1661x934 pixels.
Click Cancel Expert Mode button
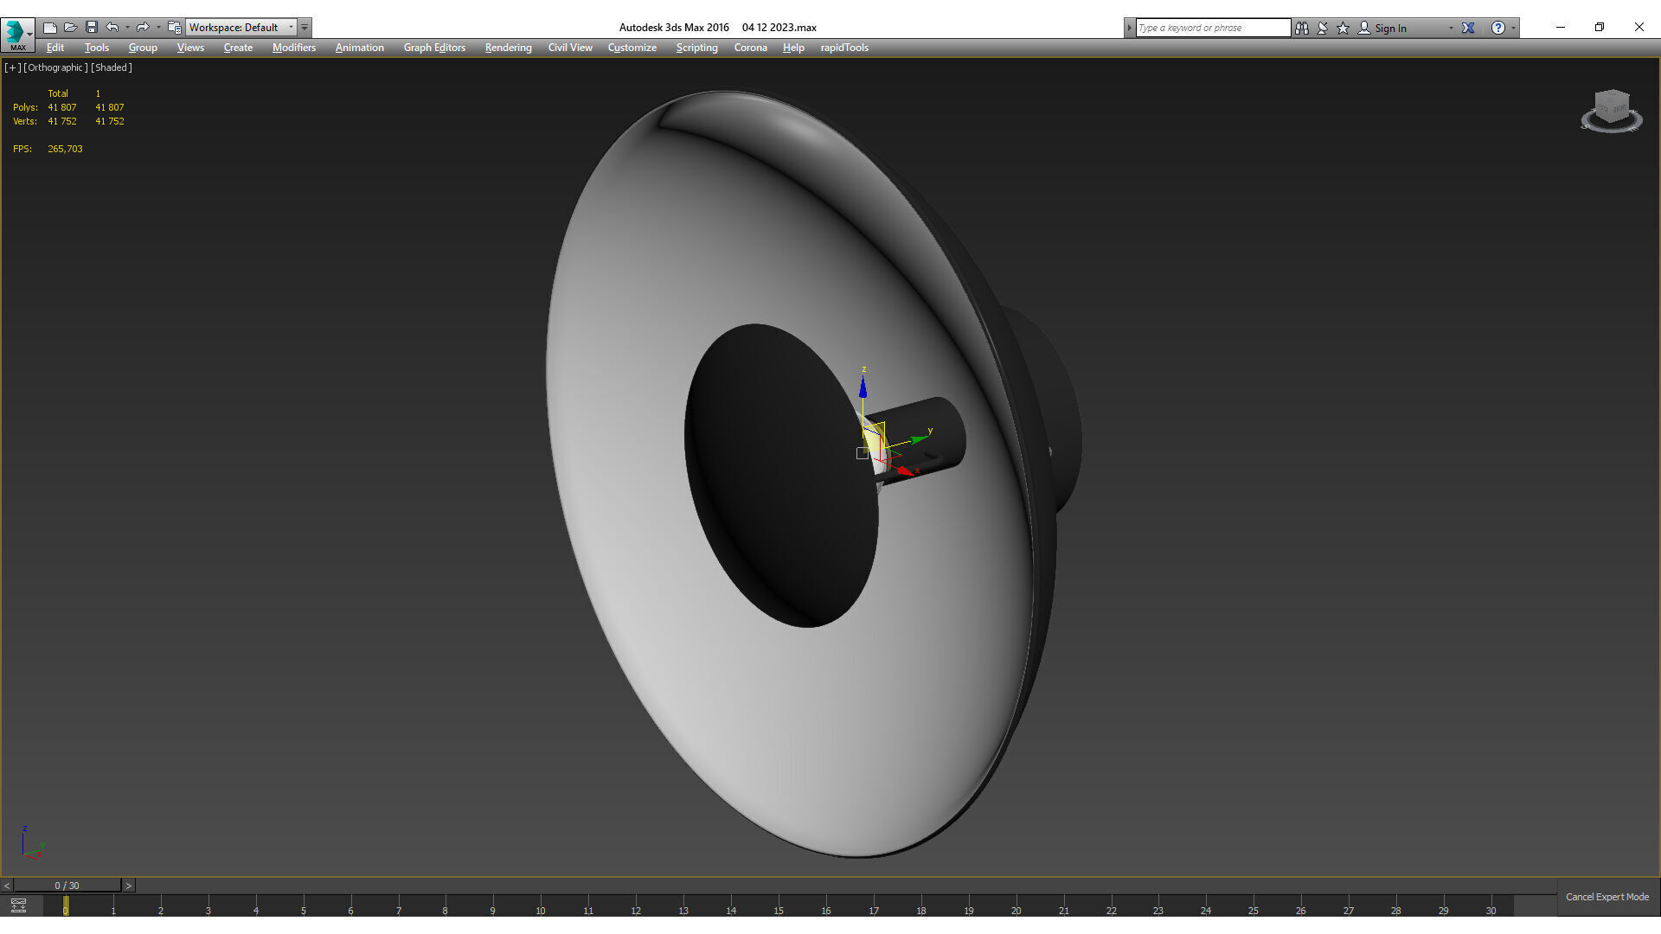click(x=1606, y=897)
